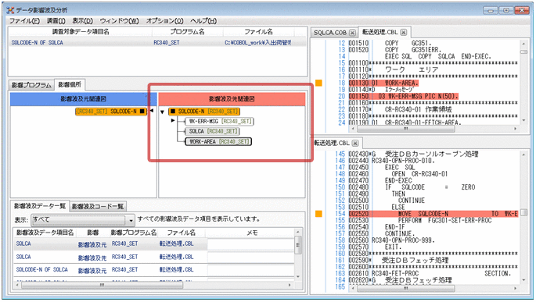536x302 pixels.
Task: Expand the WK-ERR-MSG node arrow
Action: pyautogui.click(x=173, y=121)
